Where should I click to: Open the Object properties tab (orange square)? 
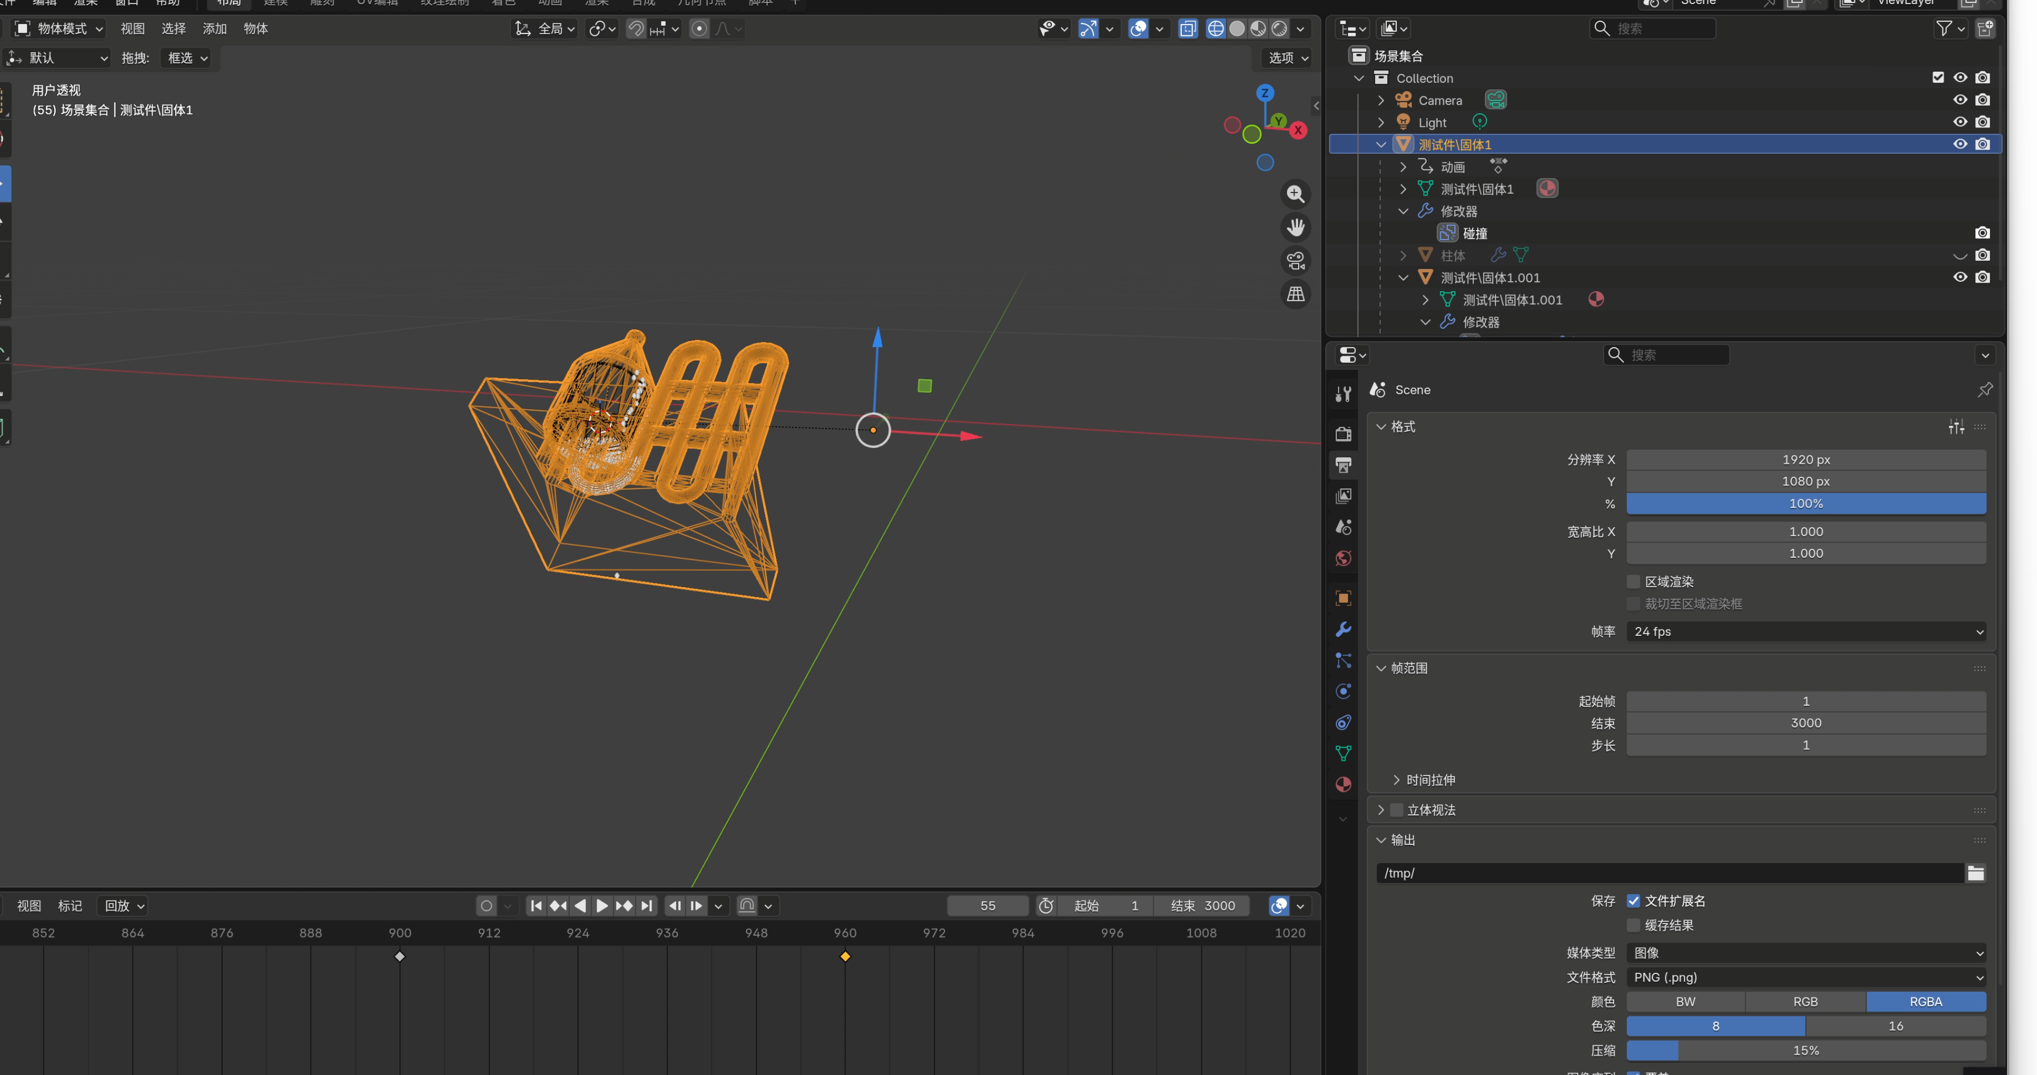click(1343, 598)
